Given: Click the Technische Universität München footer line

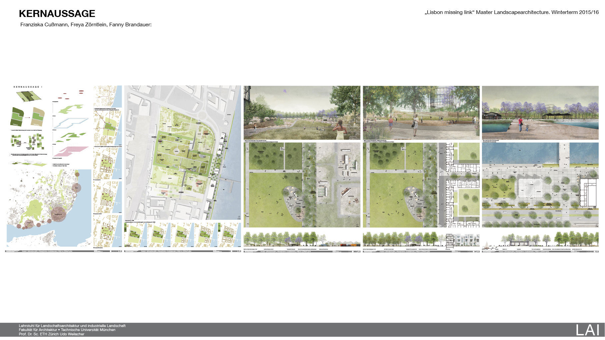Looking at the screenshot, I should [x=67, y=330].
